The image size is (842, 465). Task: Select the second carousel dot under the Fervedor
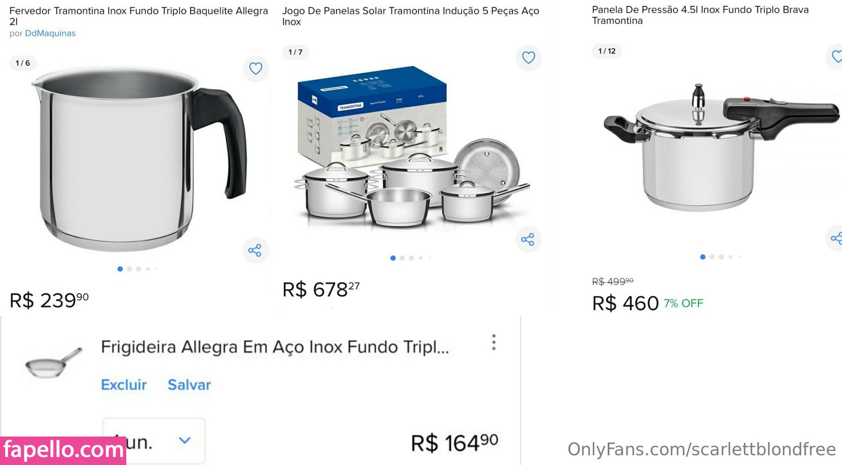point(129,269)
